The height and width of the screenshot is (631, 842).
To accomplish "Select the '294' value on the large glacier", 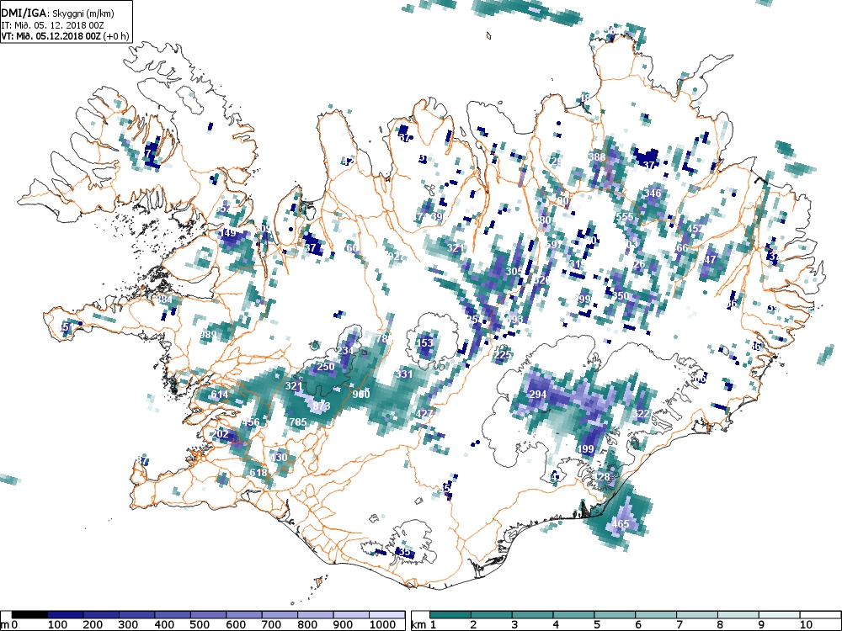I will coord(538,395).
